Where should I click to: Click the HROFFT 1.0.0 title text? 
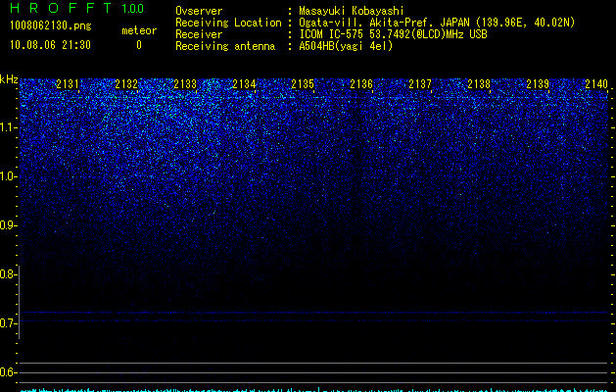76,8
